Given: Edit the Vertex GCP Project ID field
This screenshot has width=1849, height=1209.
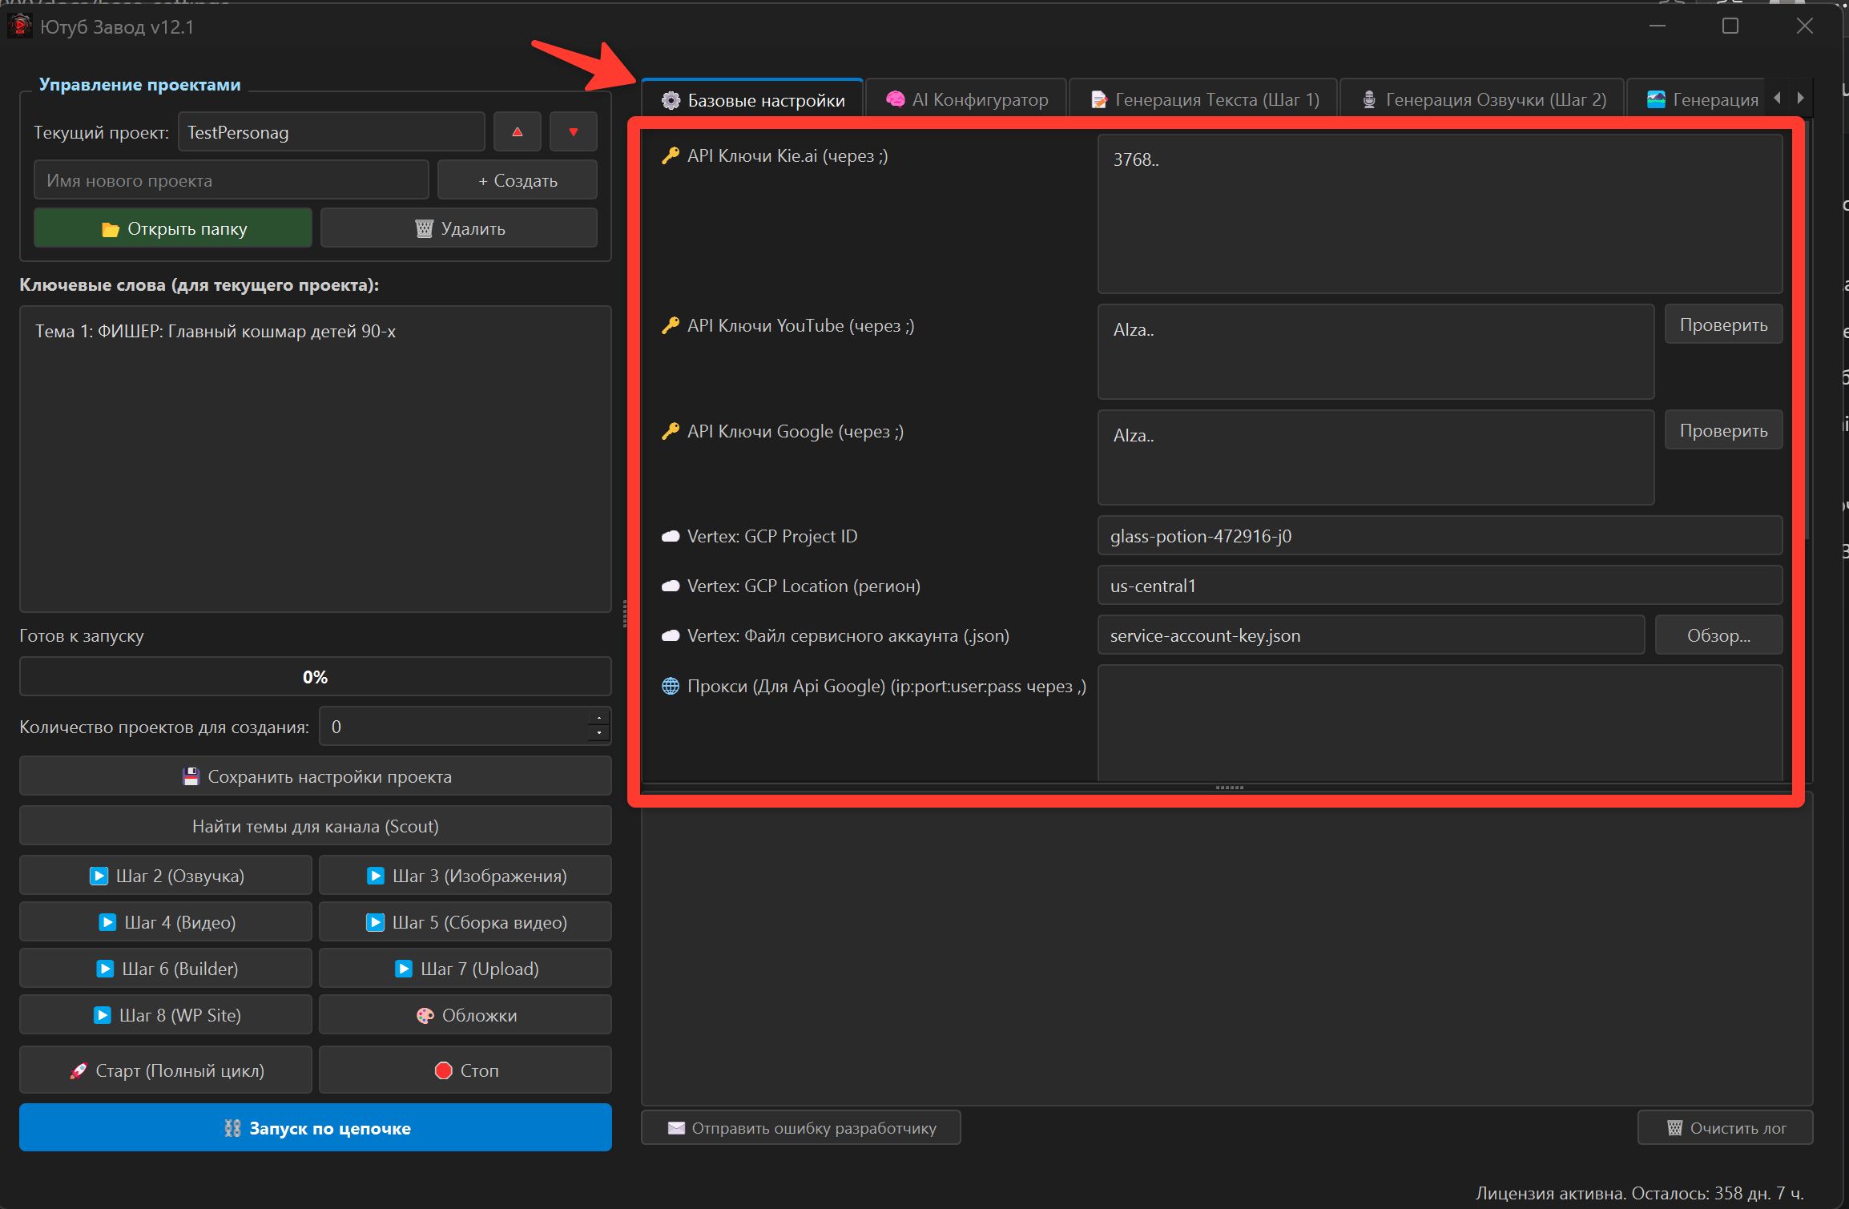Looking at the screenshot, I should pyautogui.click(x=1440, y=536).
